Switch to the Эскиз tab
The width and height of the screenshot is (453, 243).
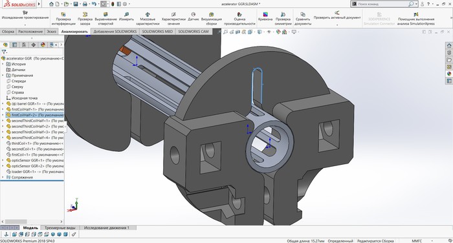(x=51, y=32)
